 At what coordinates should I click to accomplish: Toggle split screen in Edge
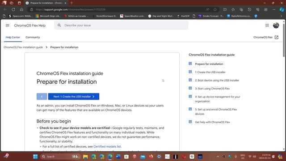pyautogui.click(x=225, y=9)
